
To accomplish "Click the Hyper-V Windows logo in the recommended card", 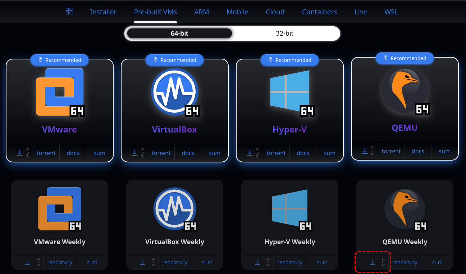I will pos(290,92).
